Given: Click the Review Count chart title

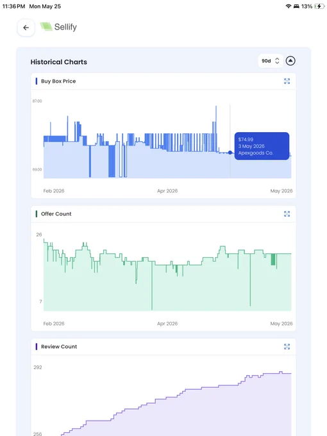Looking at the screenshot, I should tap(59, 346).
